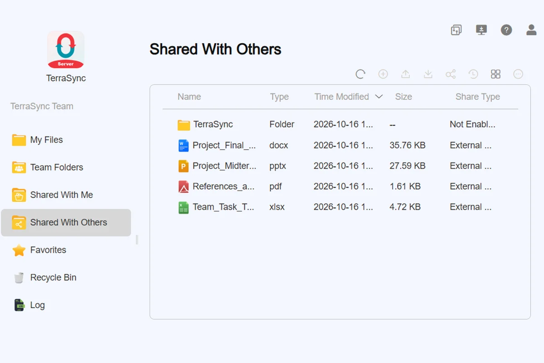
Task: Click the Shared With Others page heading
Action: (215, 49)
